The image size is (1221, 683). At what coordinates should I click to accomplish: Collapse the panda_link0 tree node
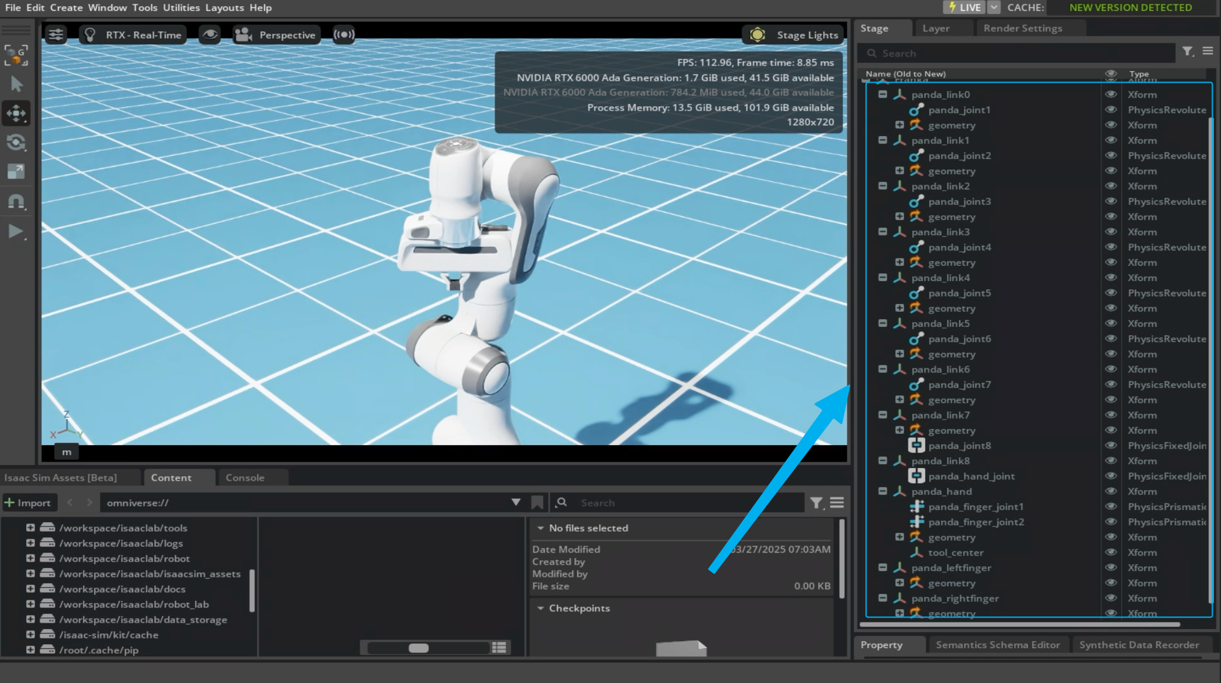coord(883,94)
